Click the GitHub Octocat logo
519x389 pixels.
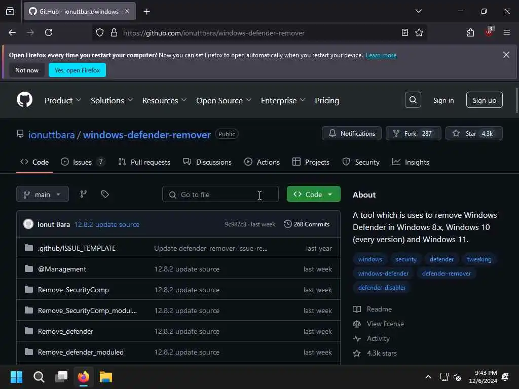(x=24, y=100)
